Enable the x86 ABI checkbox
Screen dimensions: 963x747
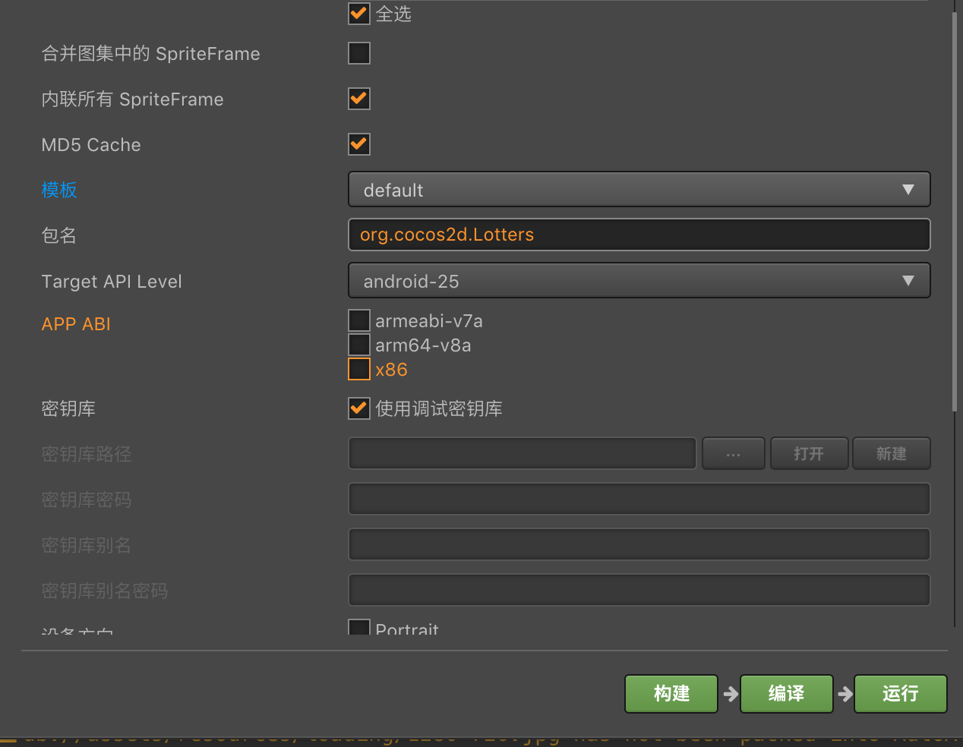[359, 369]
